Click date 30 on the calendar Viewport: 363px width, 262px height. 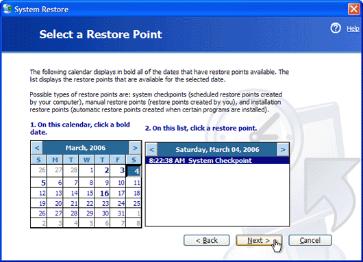pos(102,213)
